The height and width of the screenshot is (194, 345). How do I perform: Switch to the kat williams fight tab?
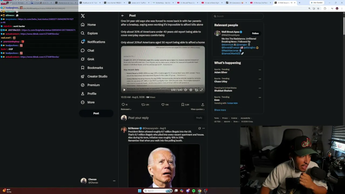pyautogui.click(x=212, y=3)
